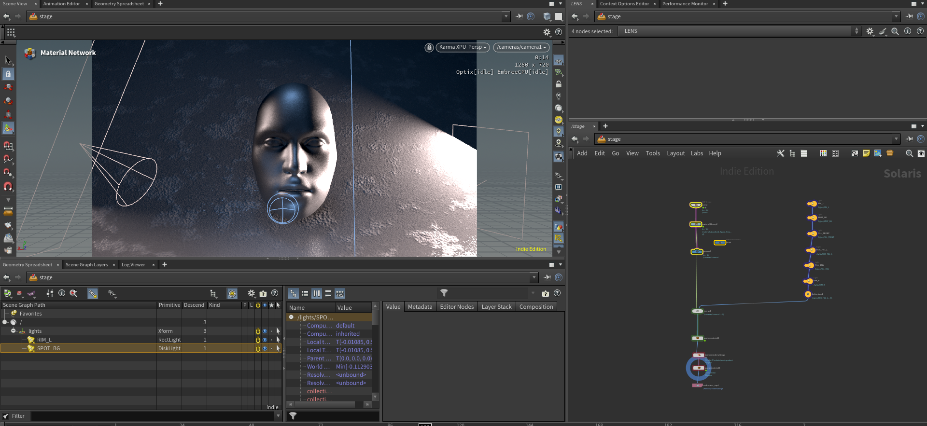
Task: Open Scene View path dropdown arrow
Action: click(x=506, y=16)
